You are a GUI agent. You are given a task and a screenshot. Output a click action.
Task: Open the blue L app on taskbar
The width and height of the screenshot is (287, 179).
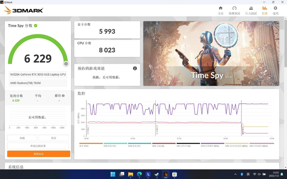point(148,174)
